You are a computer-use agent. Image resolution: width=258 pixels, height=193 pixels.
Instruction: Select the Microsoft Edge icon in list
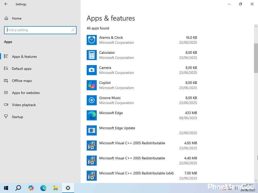coord(91,115)
